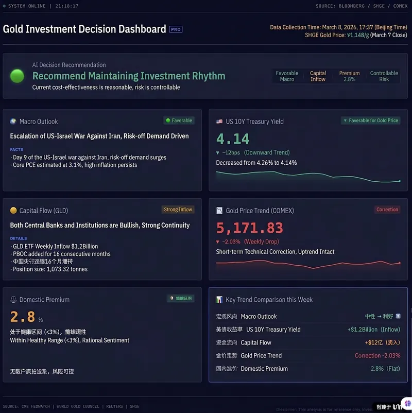Select the Premium 2.8% indicator tab

coord(349,76)
